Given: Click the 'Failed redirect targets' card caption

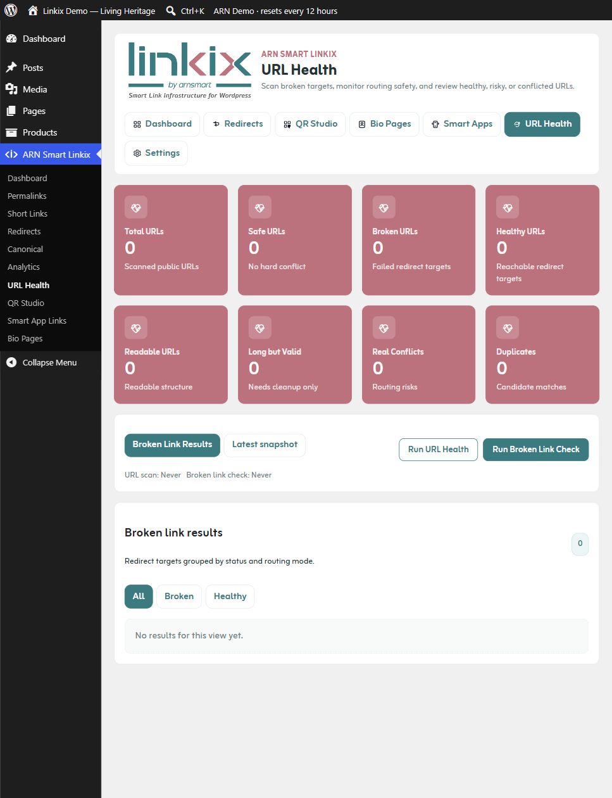Looking at the screenshot, I should pyautogui.click(x=411, y=267).
